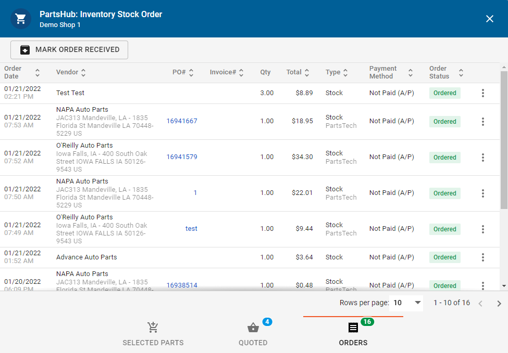Open PO number 16941579 link
508x353 pixels.
pyautogui.click(x=182, y=157)
